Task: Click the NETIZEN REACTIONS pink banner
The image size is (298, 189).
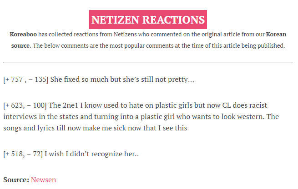Action: tap(148, 20)
